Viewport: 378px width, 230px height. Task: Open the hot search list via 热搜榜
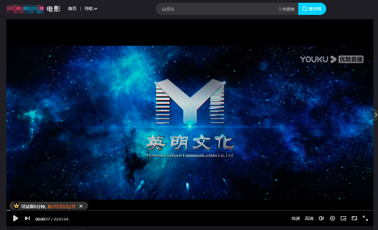coord(286,9)
